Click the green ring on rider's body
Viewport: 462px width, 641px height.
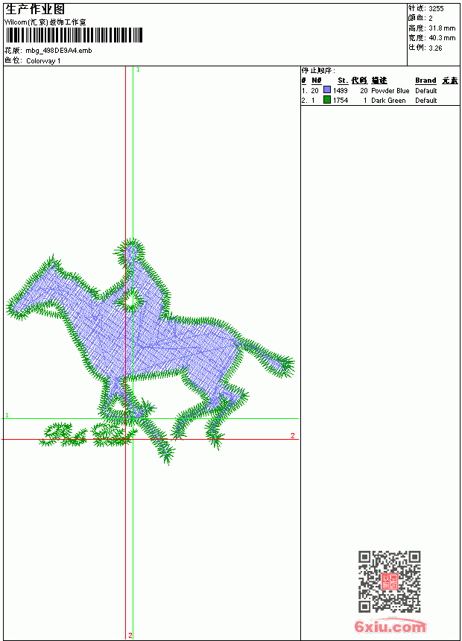pyautogui.click(x=131, y=301)
